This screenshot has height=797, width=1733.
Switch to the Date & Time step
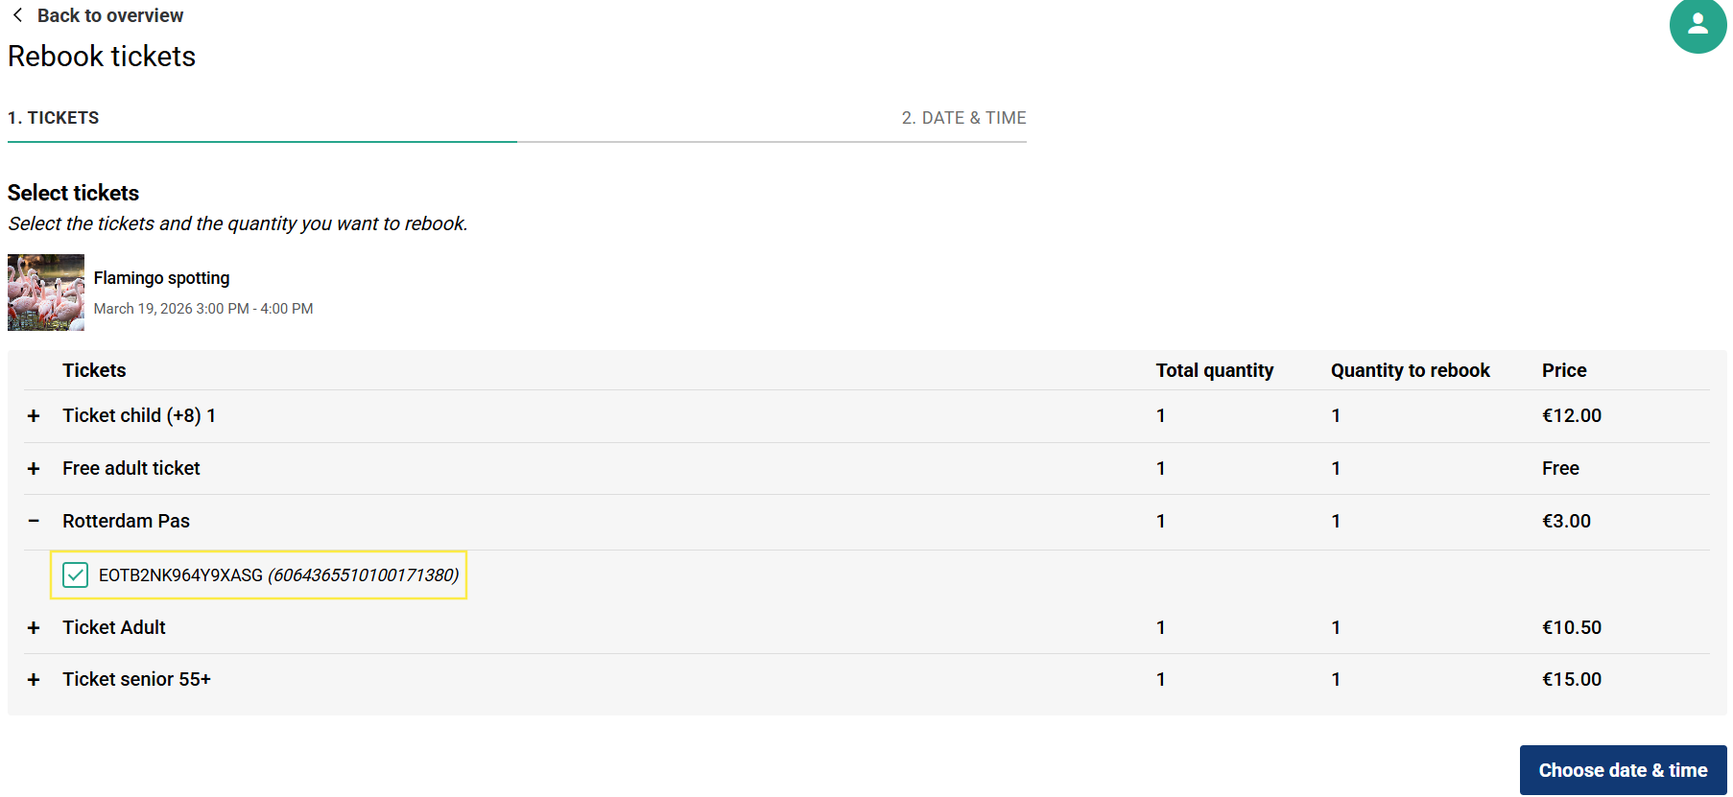963,118
